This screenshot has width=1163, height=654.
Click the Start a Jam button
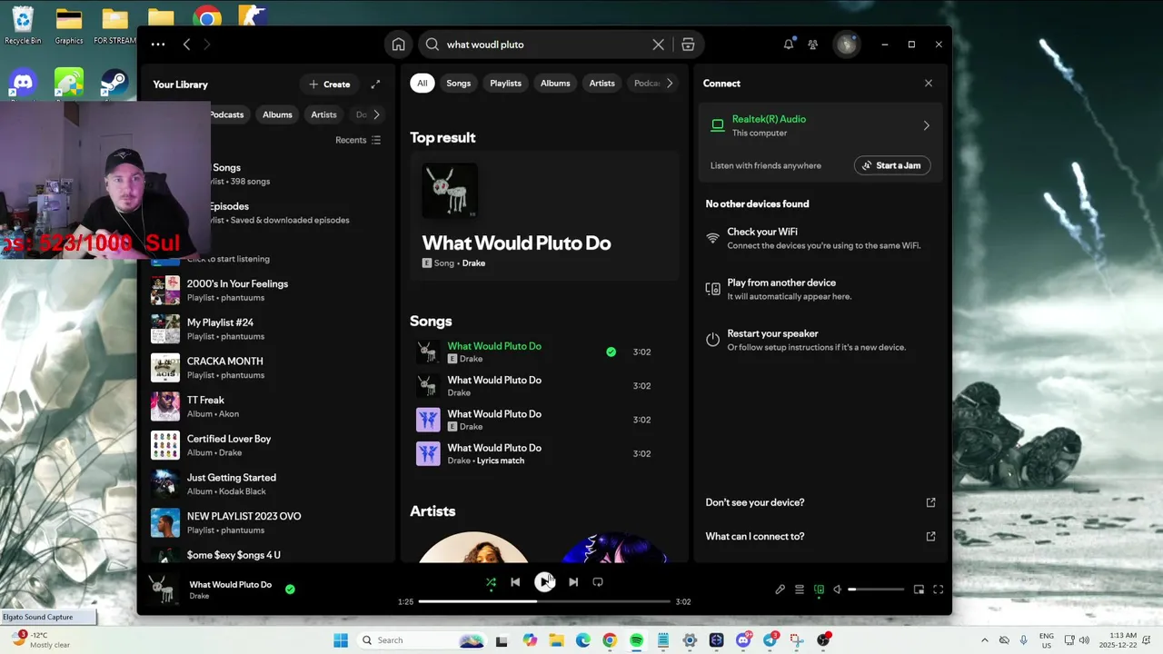tap(892, 165)
